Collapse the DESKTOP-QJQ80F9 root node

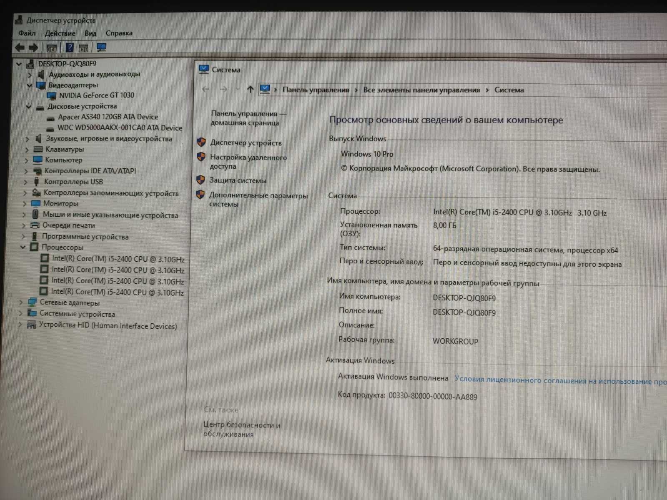coord(19,64)
